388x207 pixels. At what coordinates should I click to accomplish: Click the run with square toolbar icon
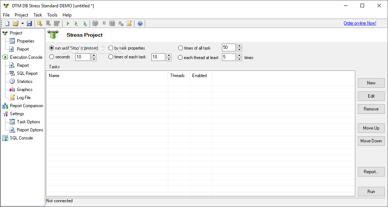coord(85,23)
